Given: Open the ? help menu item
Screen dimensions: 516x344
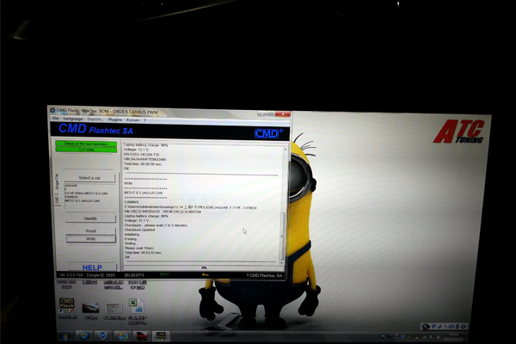Looking at the screenshot, I should click(x=144, y=120).
